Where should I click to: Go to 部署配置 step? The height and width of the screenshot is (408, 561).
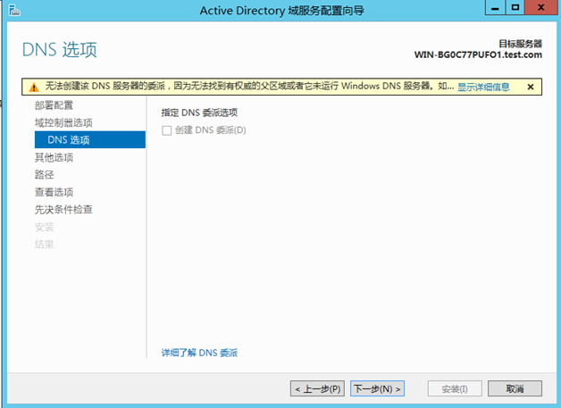[x=54, y=105]
